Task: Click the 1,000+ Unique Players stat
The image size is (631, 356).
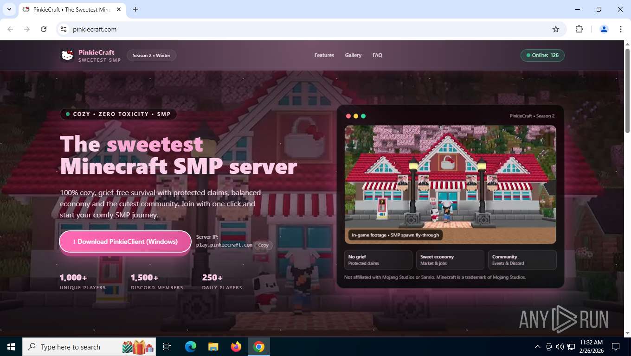Action: click(83, 281)
